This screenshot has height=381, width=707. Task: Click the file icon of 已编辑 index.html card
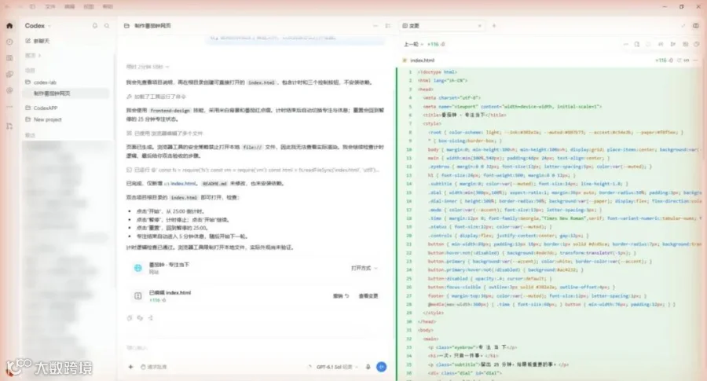click(138, 296)
